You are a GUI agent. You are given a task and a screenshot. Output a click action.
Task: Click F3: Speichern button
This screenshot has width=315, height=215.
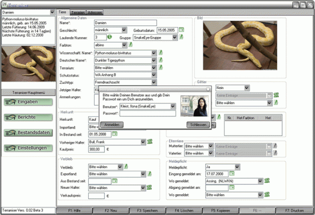pos(147,211)
